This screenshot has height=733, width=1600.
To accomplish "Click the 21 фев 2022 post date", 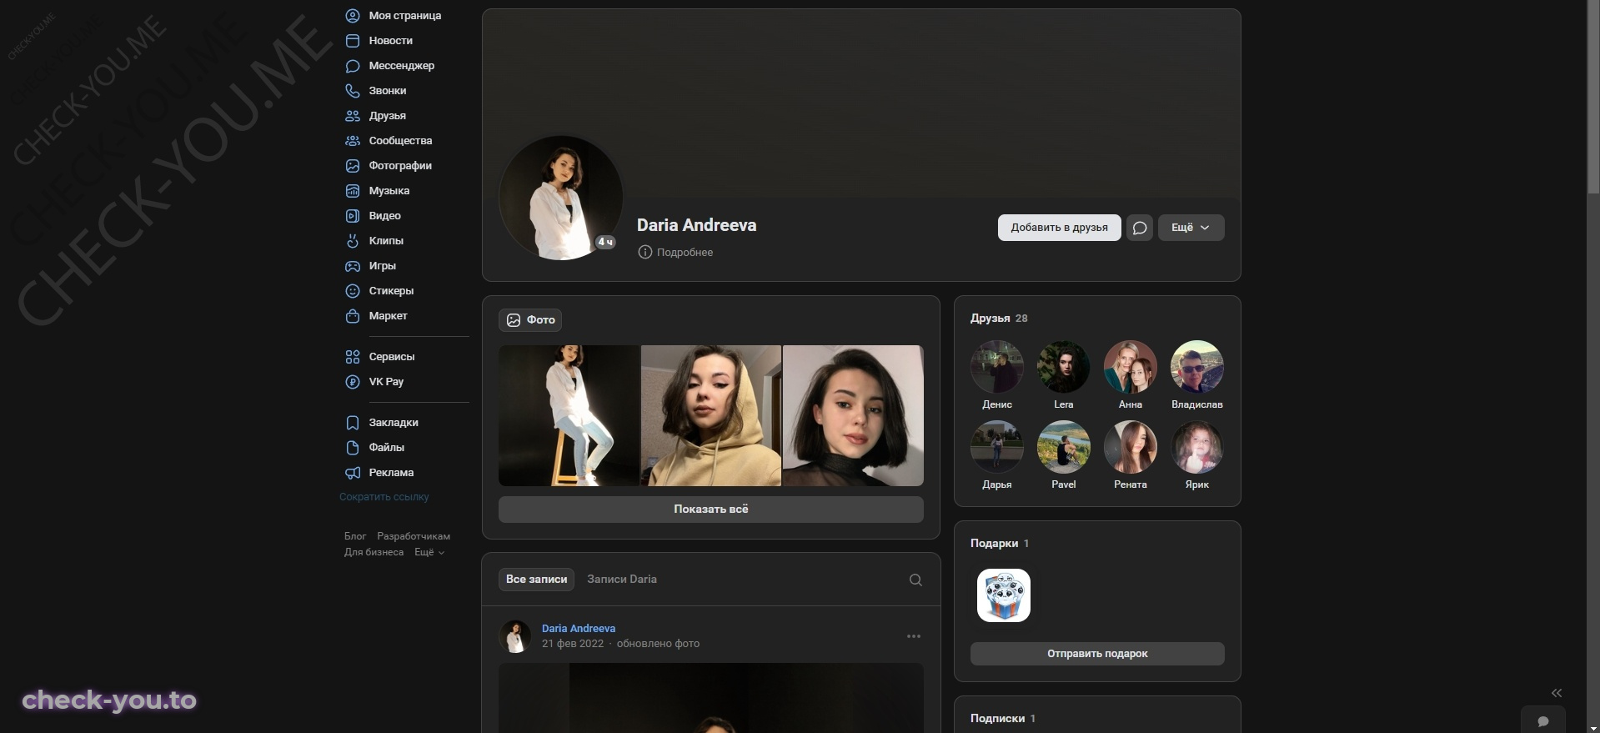I will point(573,644).
